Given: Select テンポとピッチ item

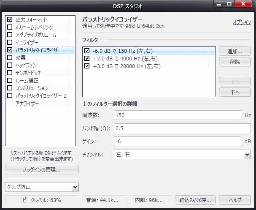Looking at the screenshot, I should pos(28,73).
